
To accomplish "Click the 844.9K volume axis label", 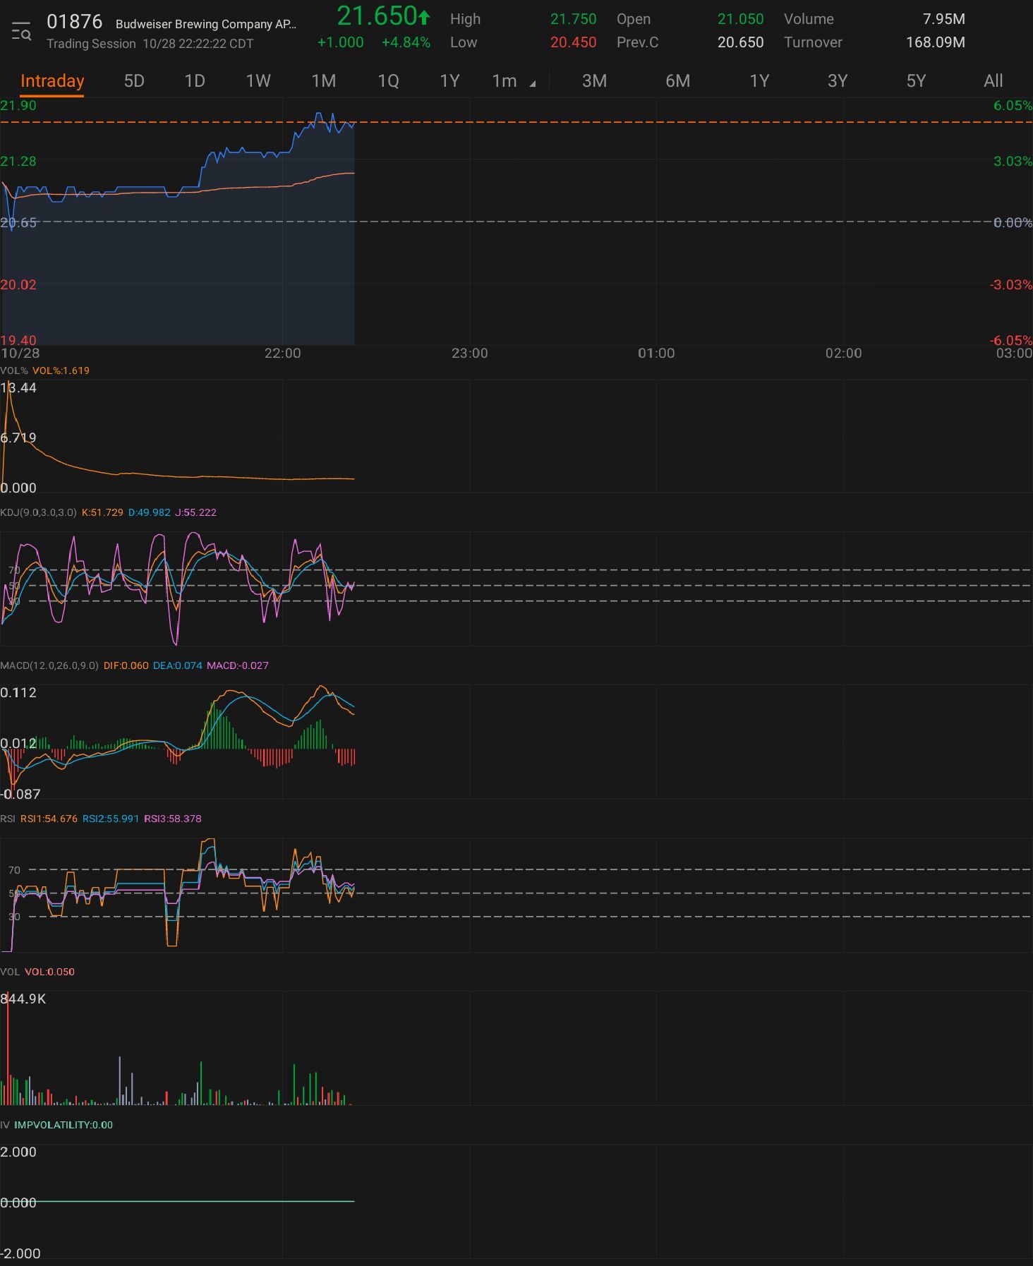I will click(x=23, y=999).
